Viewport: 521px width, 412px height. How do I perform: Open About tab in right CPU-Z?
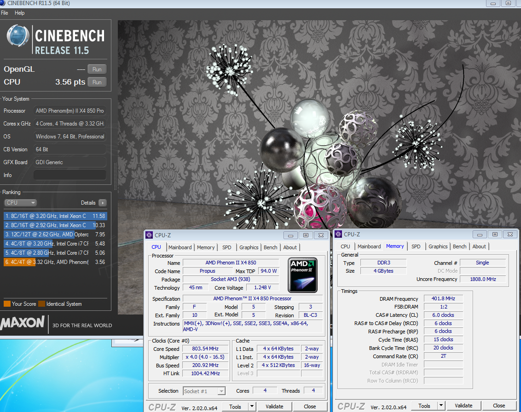coord(479,246)
